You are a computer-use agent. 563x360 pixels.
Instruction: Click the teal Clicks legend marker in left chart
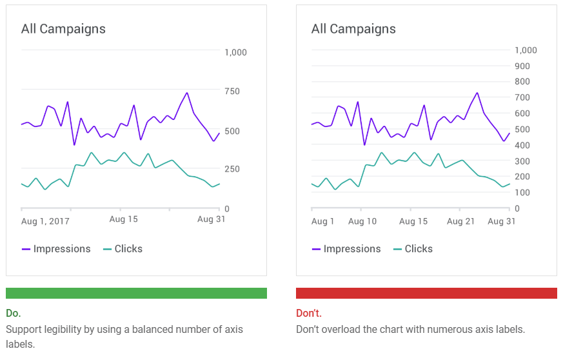[x=107, y=249]
